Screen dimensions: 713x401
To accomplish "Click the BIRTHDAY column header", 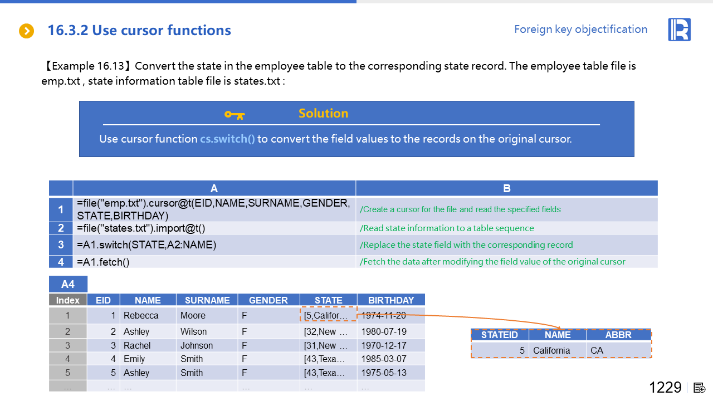I will point(390,300).
